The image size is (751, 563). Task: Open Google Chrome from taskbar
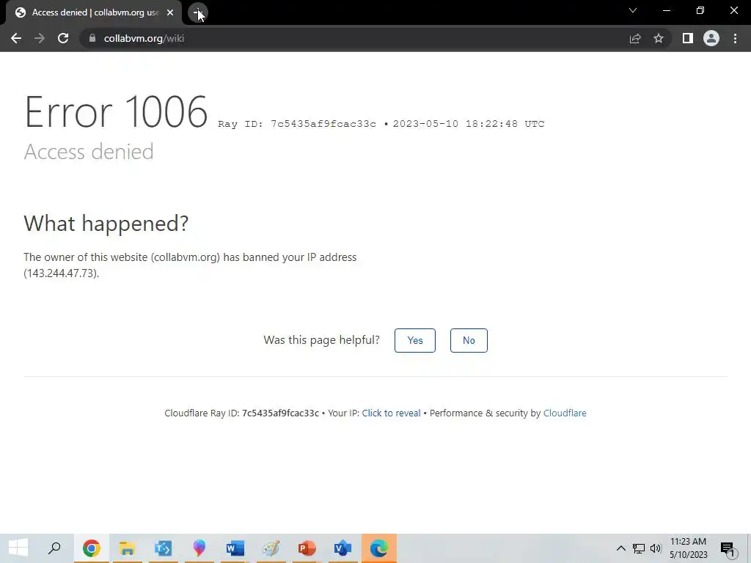click(91, 548)
